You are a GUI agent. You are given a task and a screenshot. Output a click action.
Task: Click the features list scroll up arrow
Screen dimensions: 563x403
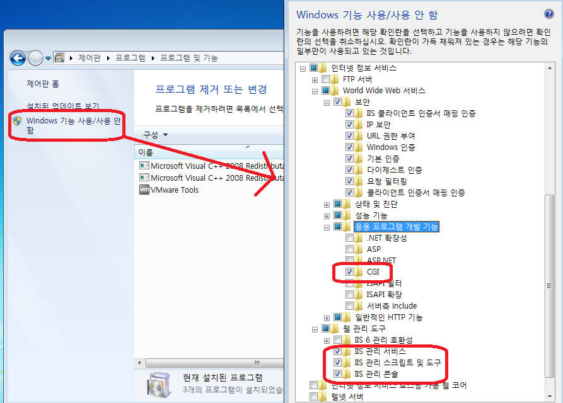click(x=549, y=68)
